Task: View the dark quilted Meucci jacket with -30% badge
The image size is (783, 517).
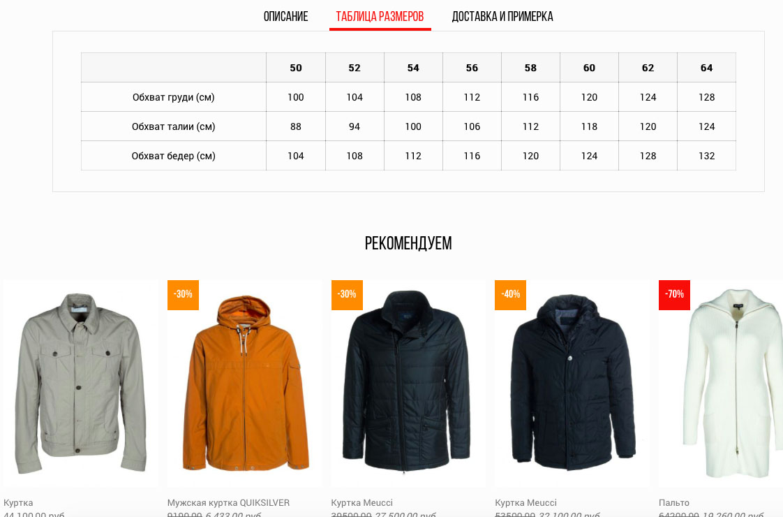Action: (x=408, y=383)
